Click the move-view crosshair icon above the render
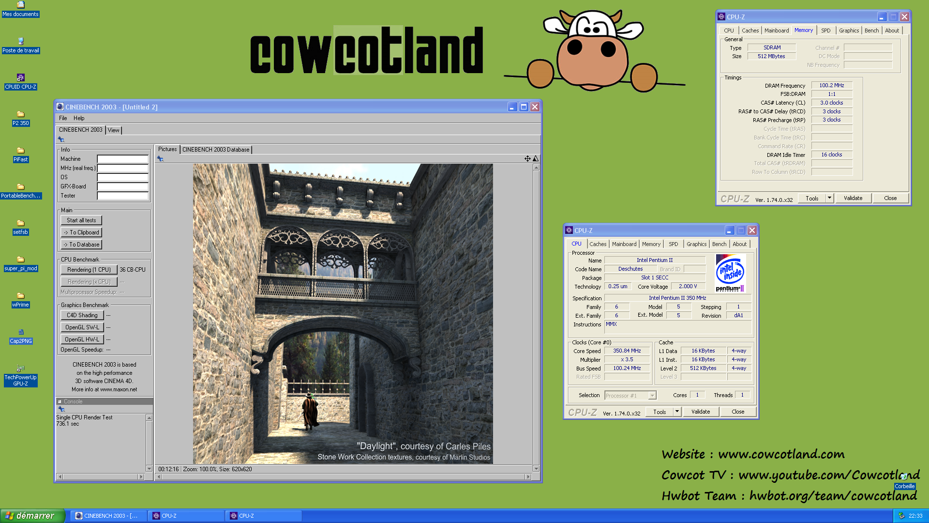This screenshot has height=523, width=929. pyautogui.click(x=527, y=159)
